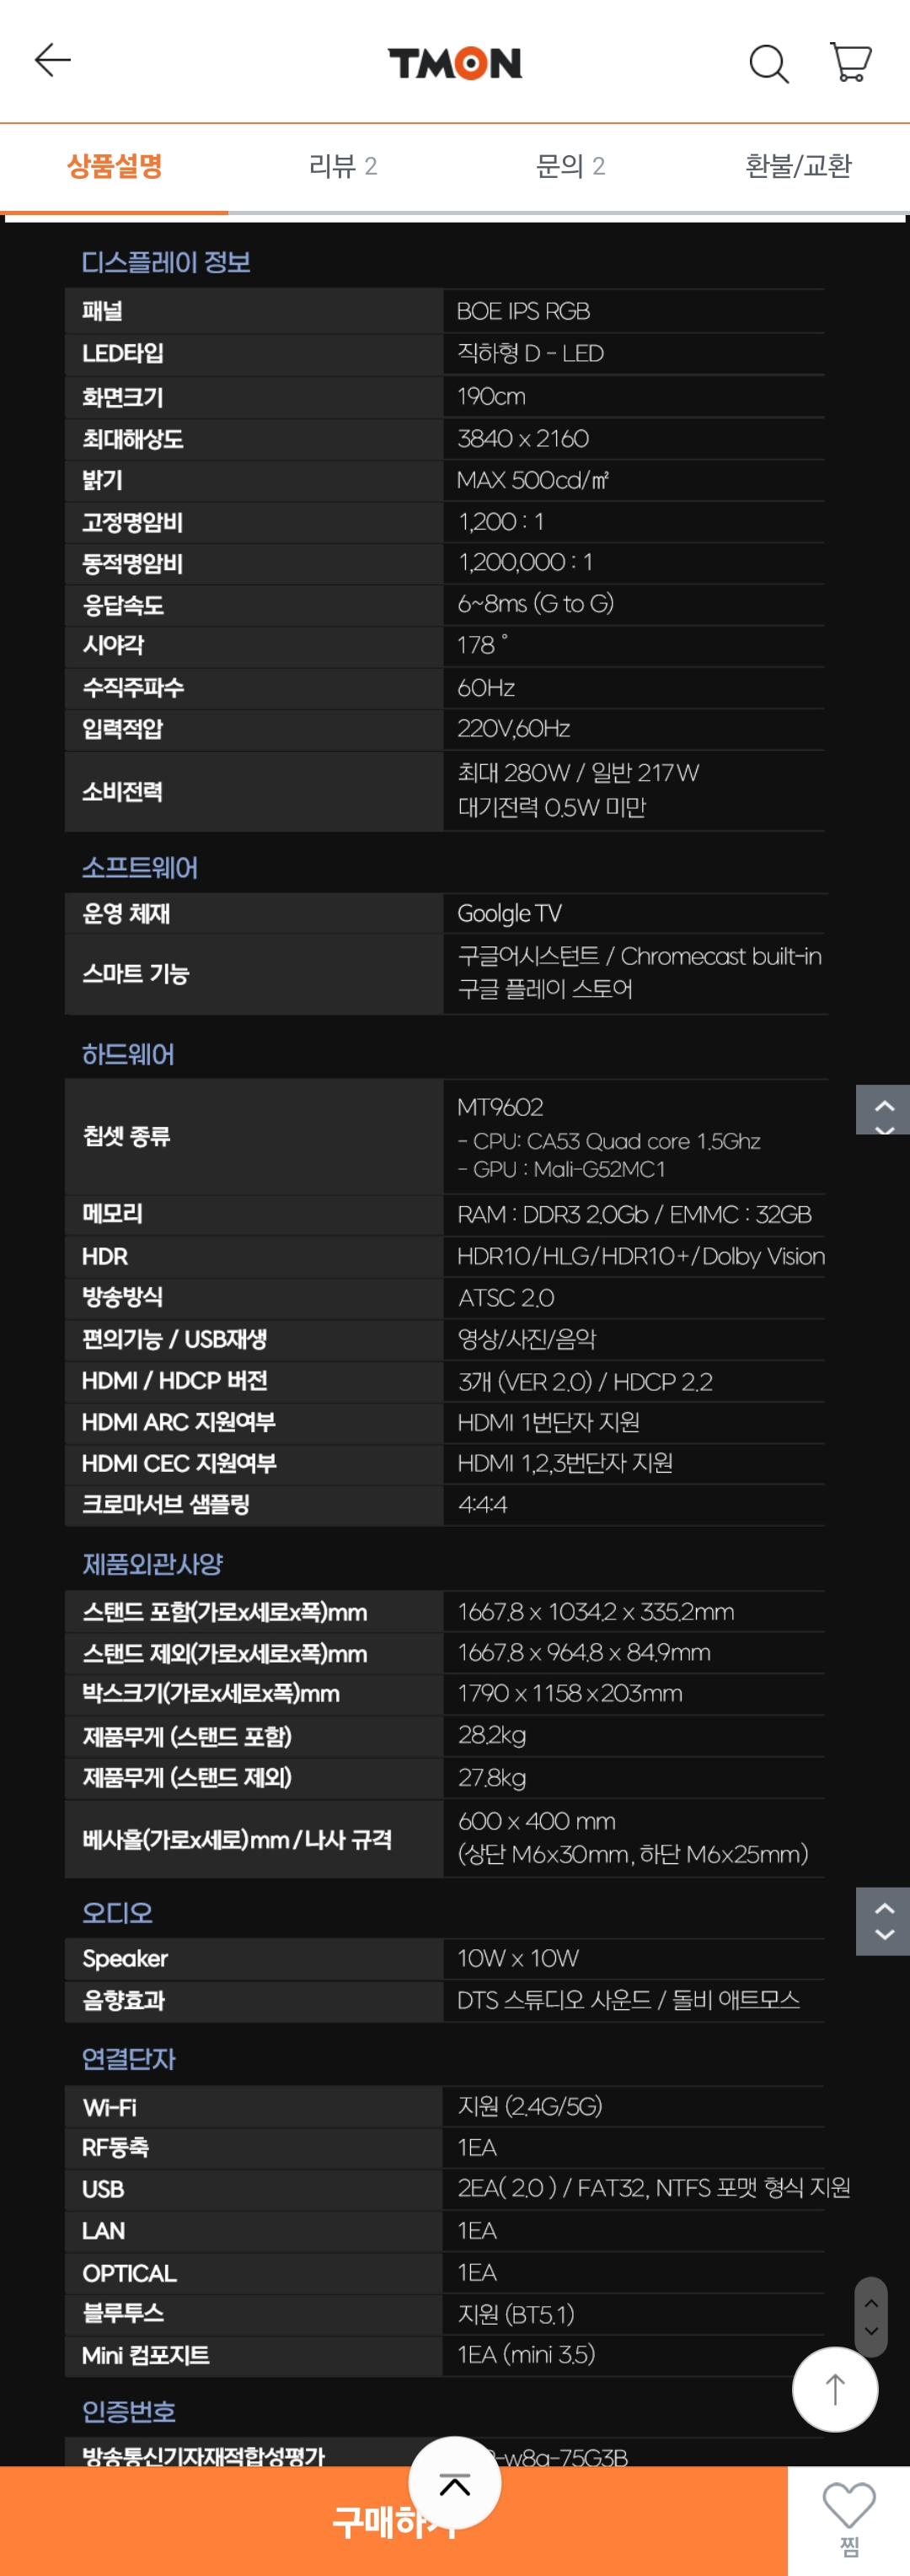Click the HDR10/HLG/HDR10+/Dolby Vision value
The width and height of the screenshot is (910, 2576).
click(x=640, y=1256)
